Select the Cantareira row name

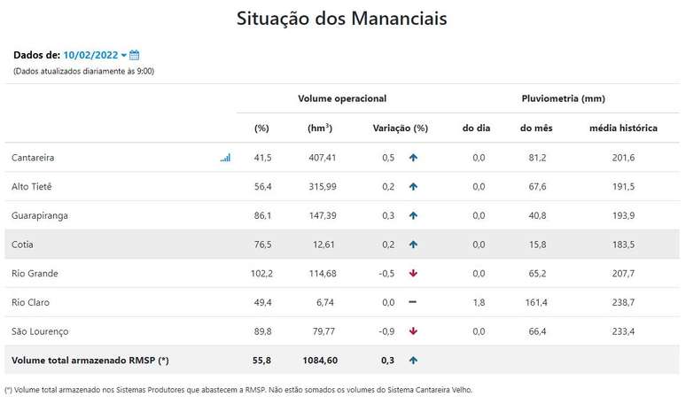(x=33, y=158)
